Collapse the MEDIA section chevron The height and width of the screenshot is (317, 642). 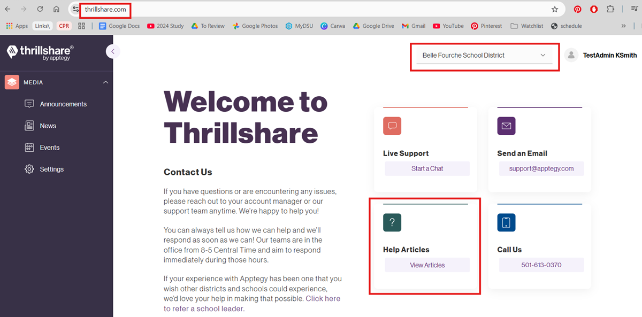105,82
